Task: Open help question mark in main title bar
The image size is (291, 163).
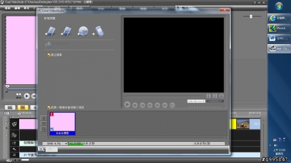Action: coord(255,3)
